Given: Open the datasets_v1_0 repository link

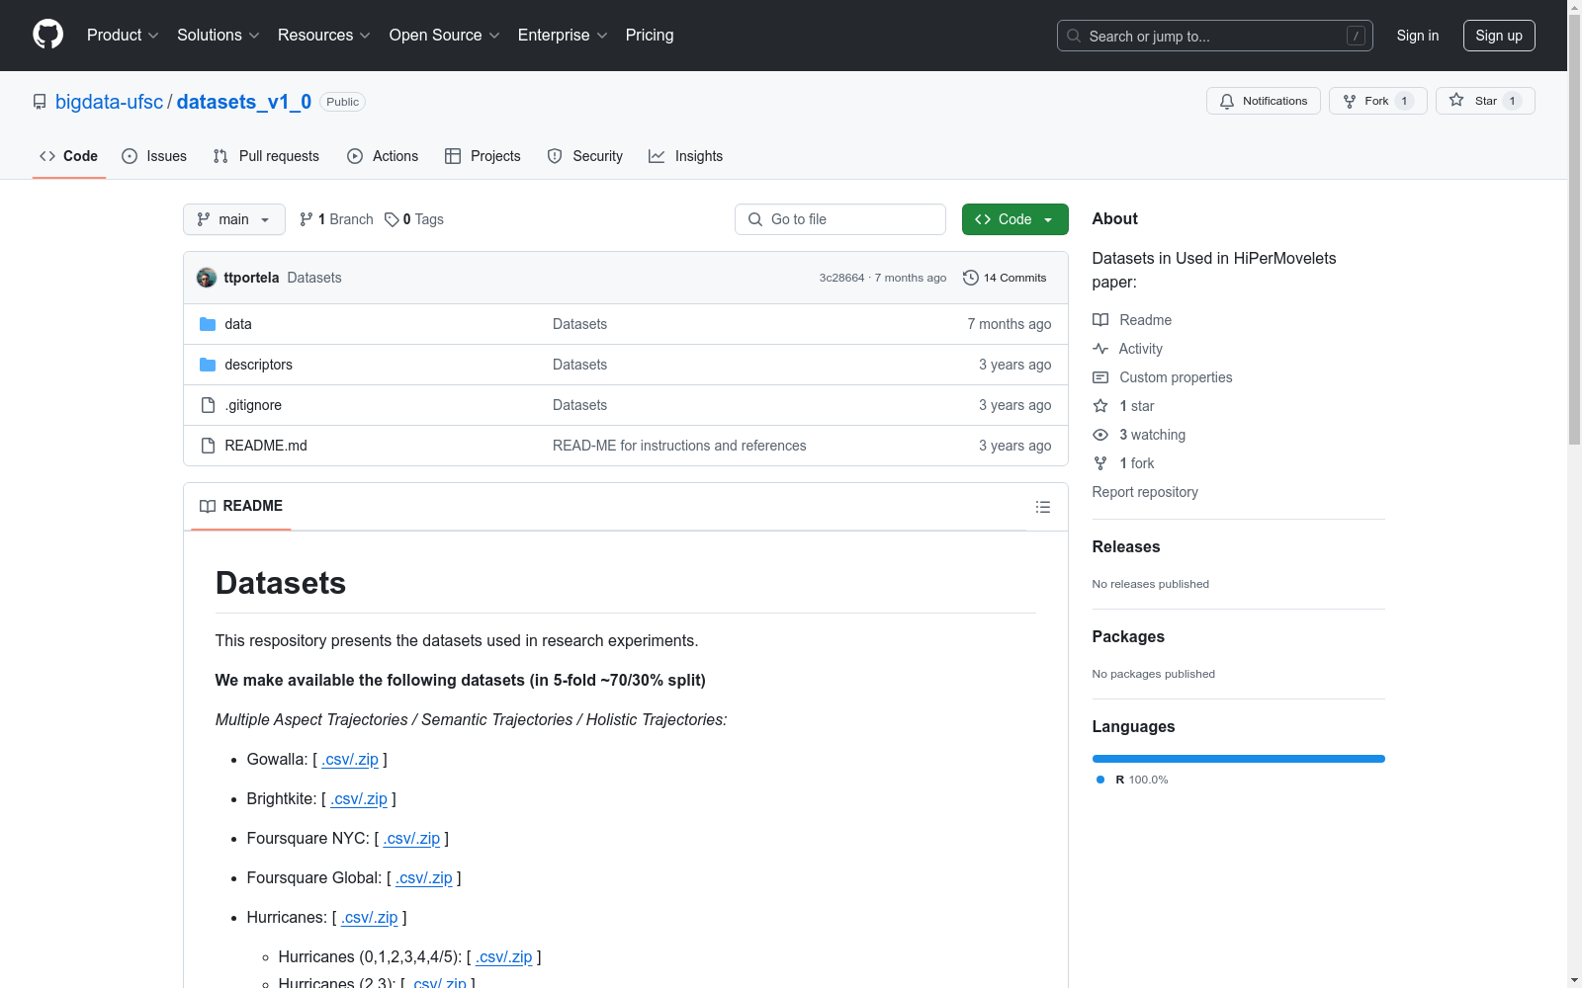Looking at the screenshot, I should [244, 102].
